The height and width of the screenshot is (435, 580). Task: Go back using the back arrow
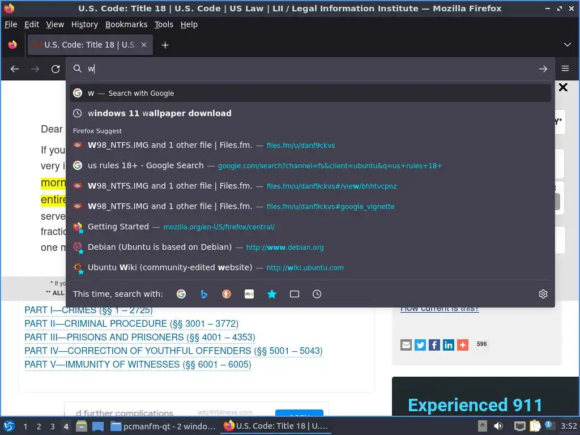(15, 69)
